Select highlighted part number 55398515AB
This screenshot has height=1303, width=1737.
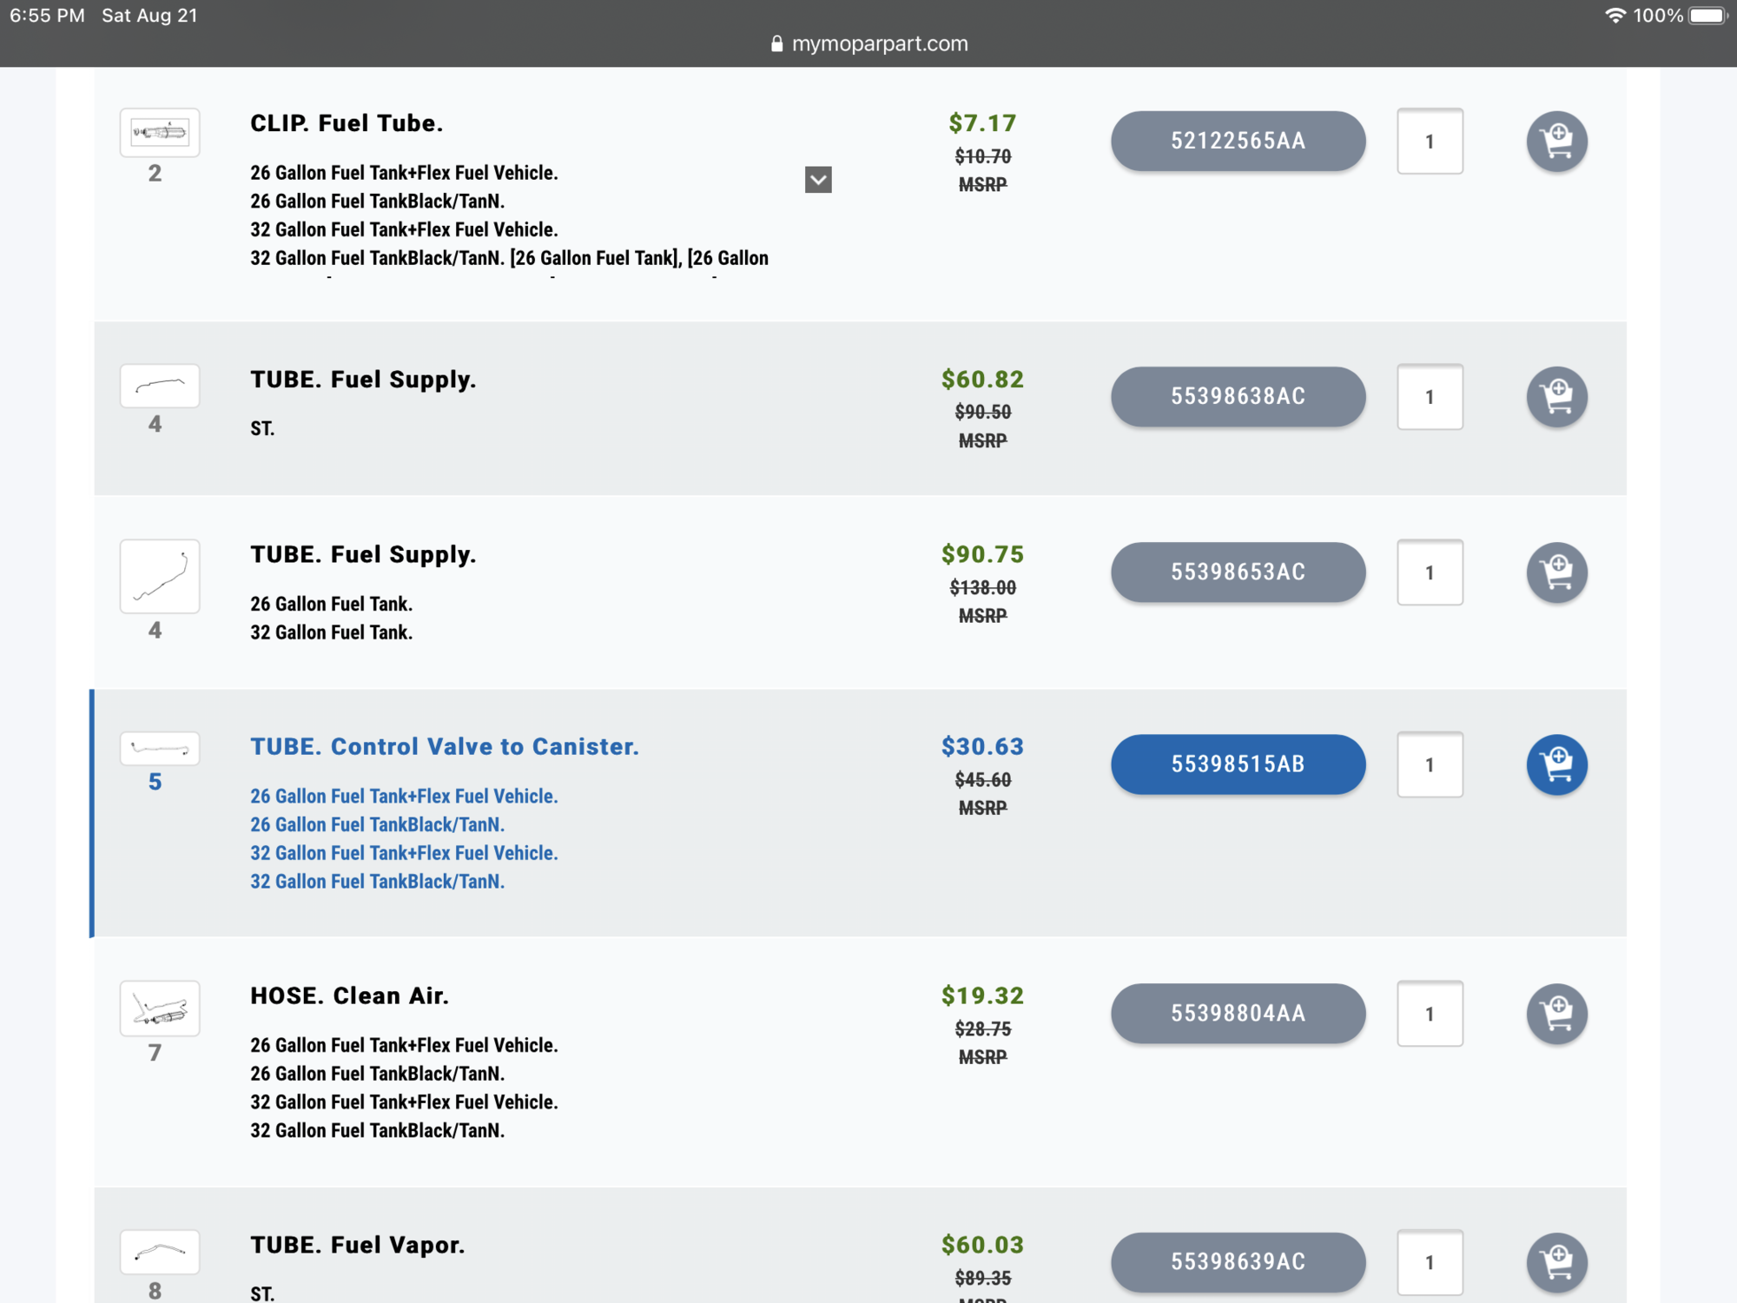coord(1238,764)
